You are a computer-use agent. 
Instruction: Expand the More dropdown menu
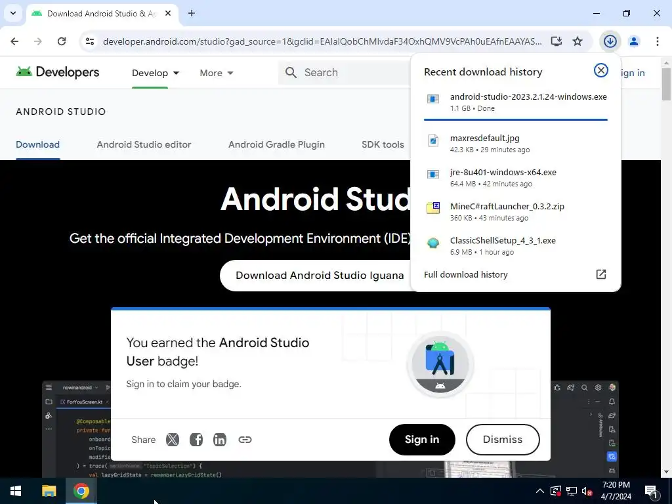217,73
